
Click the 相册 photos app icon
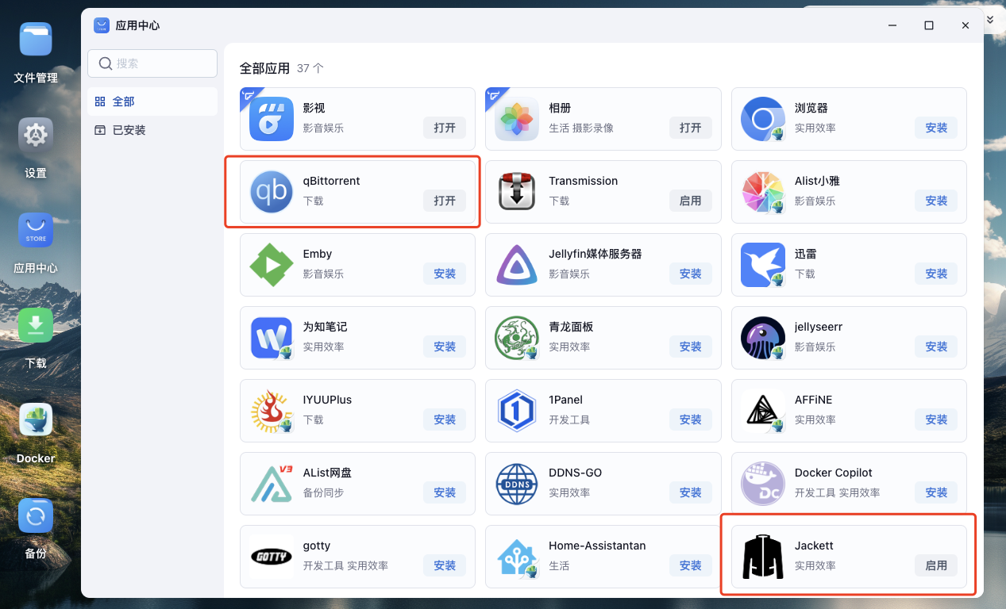[x=518, y=119]
